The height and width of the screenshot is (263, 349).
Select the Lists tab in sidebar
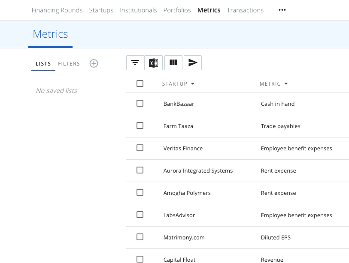point(43,64)
